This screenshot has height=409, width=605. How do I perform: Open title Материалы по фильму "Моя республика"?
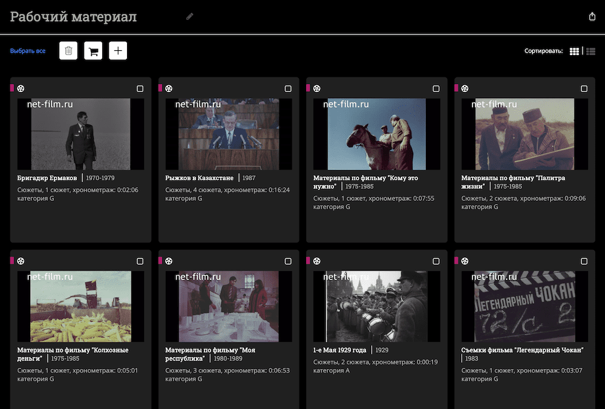tap(209, 350)
